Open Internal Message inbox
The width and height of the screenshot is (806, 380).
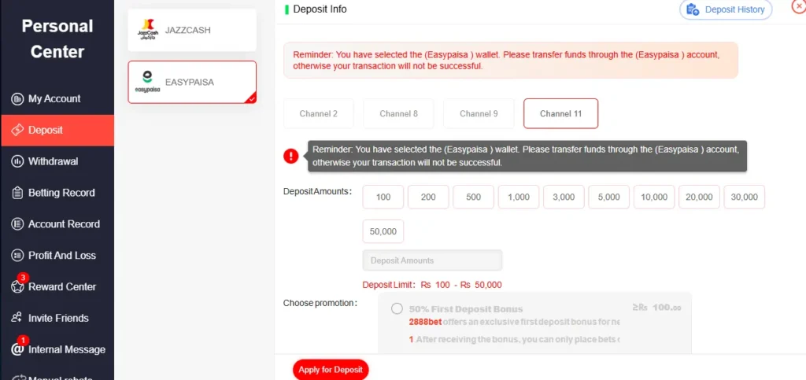[x=57, y=349]
